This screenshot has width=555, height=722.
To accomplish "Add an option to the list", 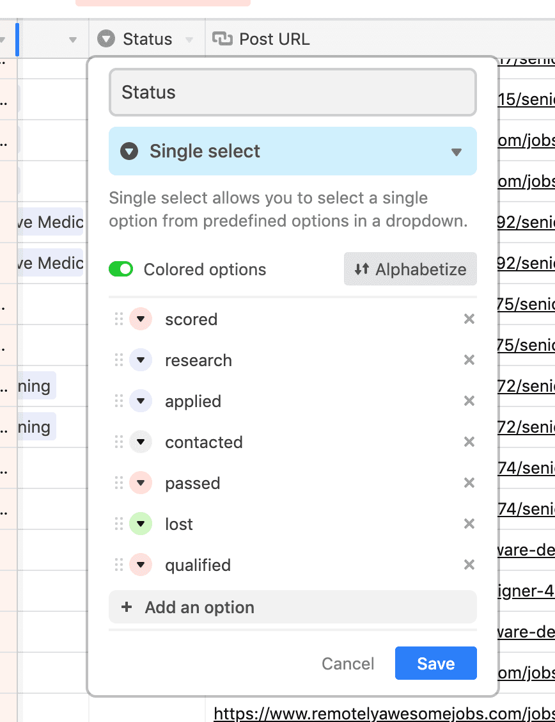I will (x=292, y=607).
